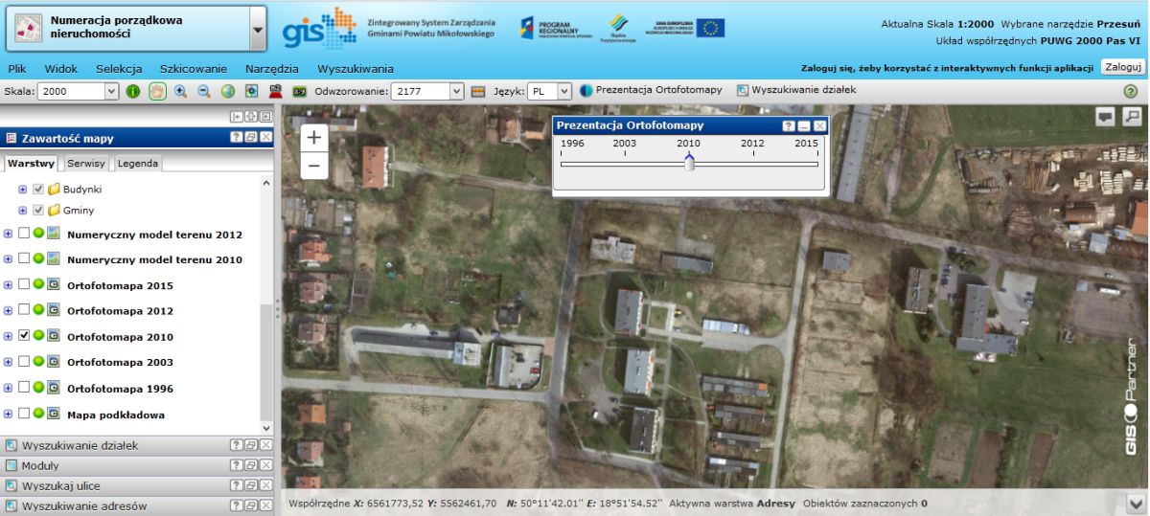Click Wyszukiwanie działek toolbar button
This screenshot has width=1150, height=516.
[x=795, y=90]
